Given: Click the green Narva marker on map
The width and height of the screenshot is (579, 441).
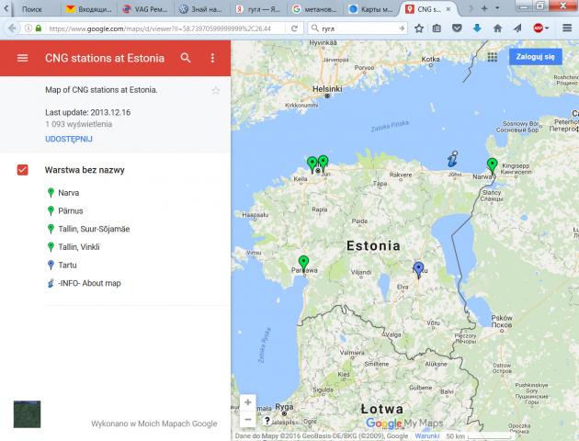Looking at the screenshot, I should tap(492, 165).
